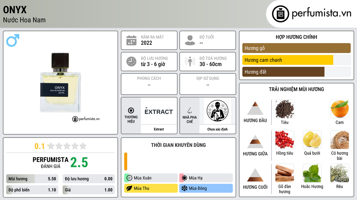Click the blue male gender symbol icon

13,40
